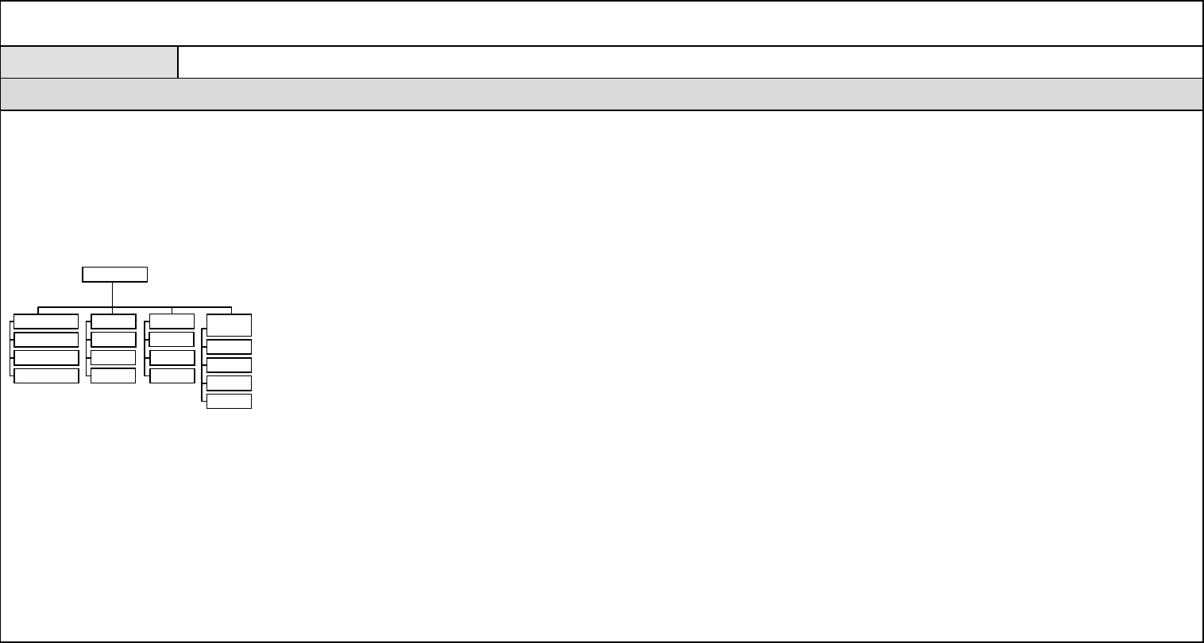Image resolution: width=1204 pixels, height=643 pixels.
Task: Select the full-width gray header band
Action: coord(602,94)
